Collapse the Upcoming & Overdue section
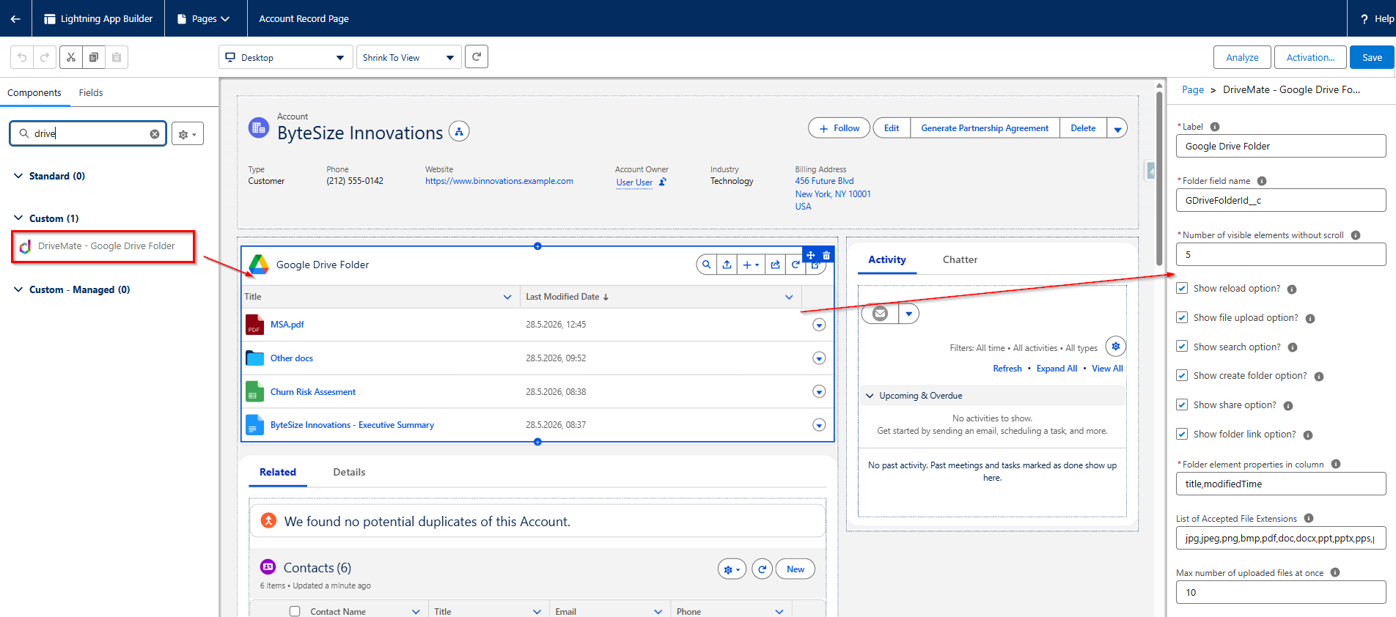Viewport: 1396px width, 617px height. click(x=870, y=396)
